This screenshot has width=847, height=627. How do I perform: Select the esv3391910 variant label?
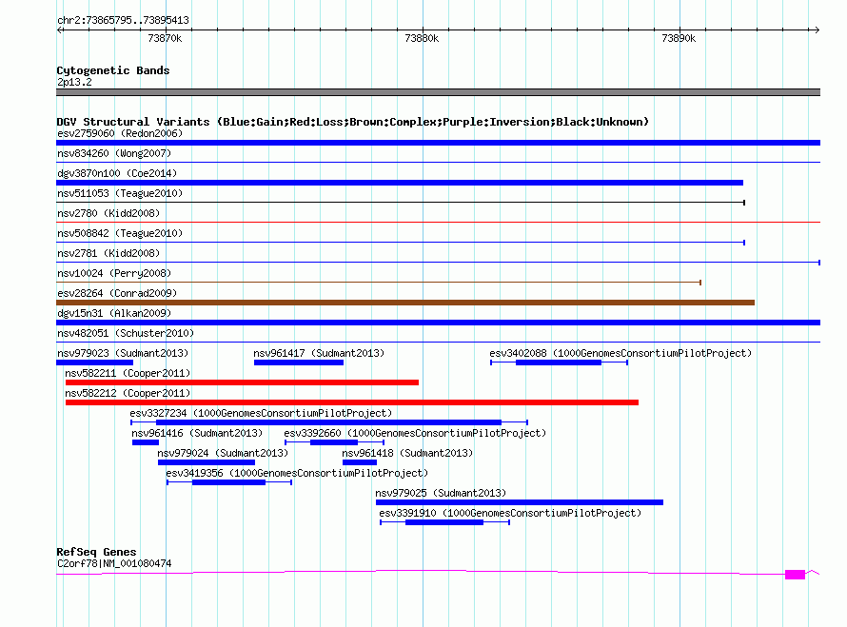click(510, 513)
